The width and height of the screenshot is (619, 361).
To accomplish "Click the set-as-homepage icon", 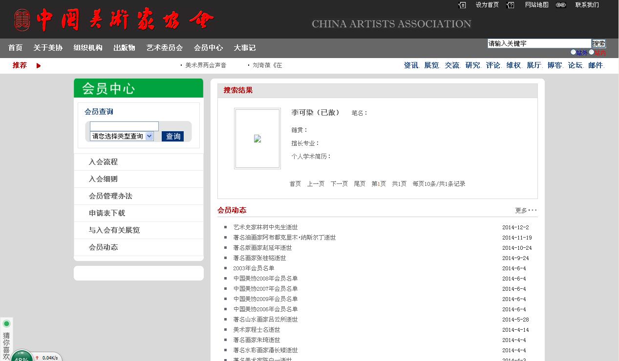I will click(462, 5).
